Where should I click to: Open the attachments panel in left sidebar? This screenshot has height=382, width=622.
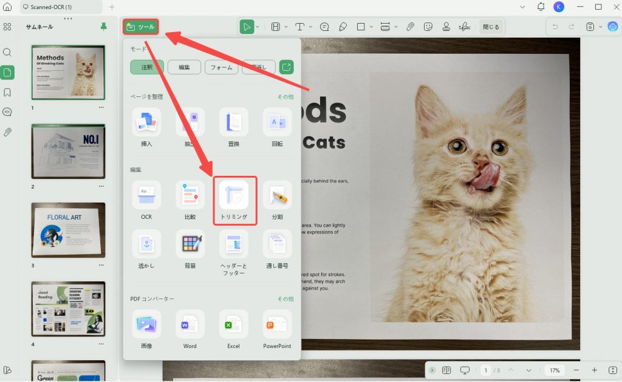(x=7, y=132)
